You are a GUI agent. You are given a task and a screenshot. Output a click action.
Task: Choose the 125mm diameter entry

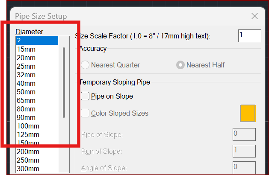(28, 134)
